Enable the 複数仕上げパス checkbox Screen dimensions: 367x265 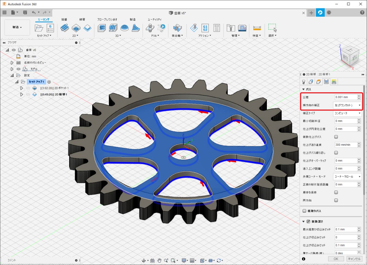(336, 137)
